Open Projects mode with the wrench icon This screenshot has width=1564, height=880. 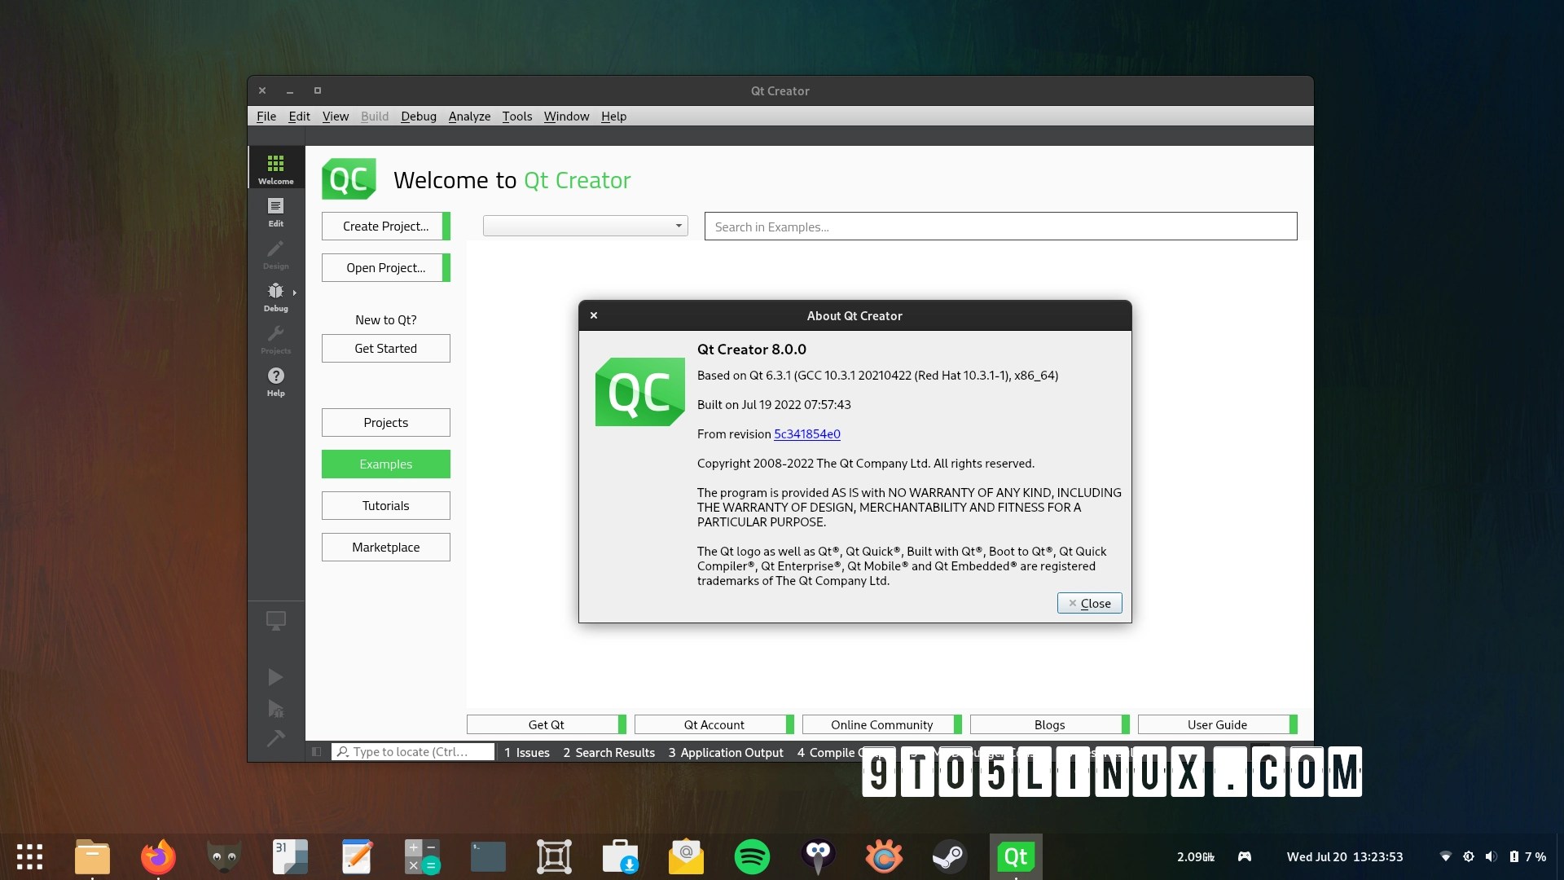click(276, 339)
